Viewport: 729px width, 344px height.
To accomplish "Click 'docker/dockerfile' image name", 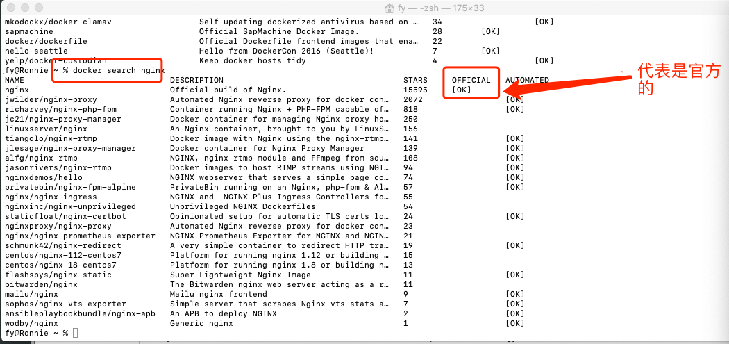I will point(46,42).
